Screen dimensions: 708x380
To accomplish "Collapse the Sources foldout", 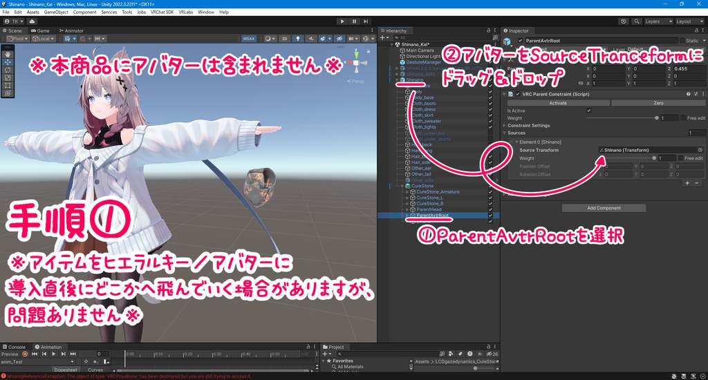I will [504, 133].
